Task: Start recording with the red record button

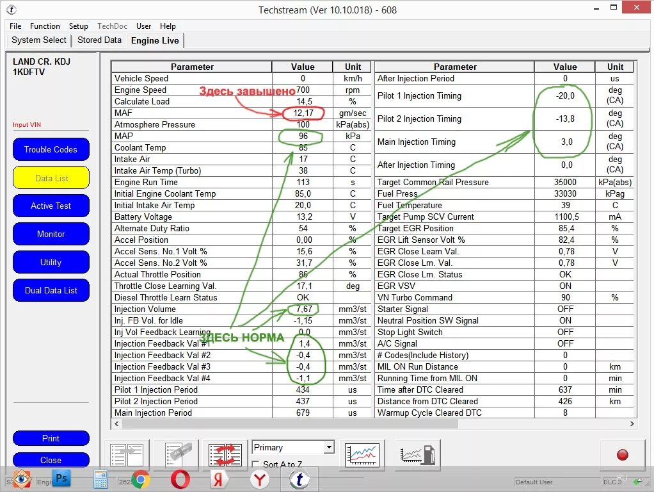Action: [622, 455]
